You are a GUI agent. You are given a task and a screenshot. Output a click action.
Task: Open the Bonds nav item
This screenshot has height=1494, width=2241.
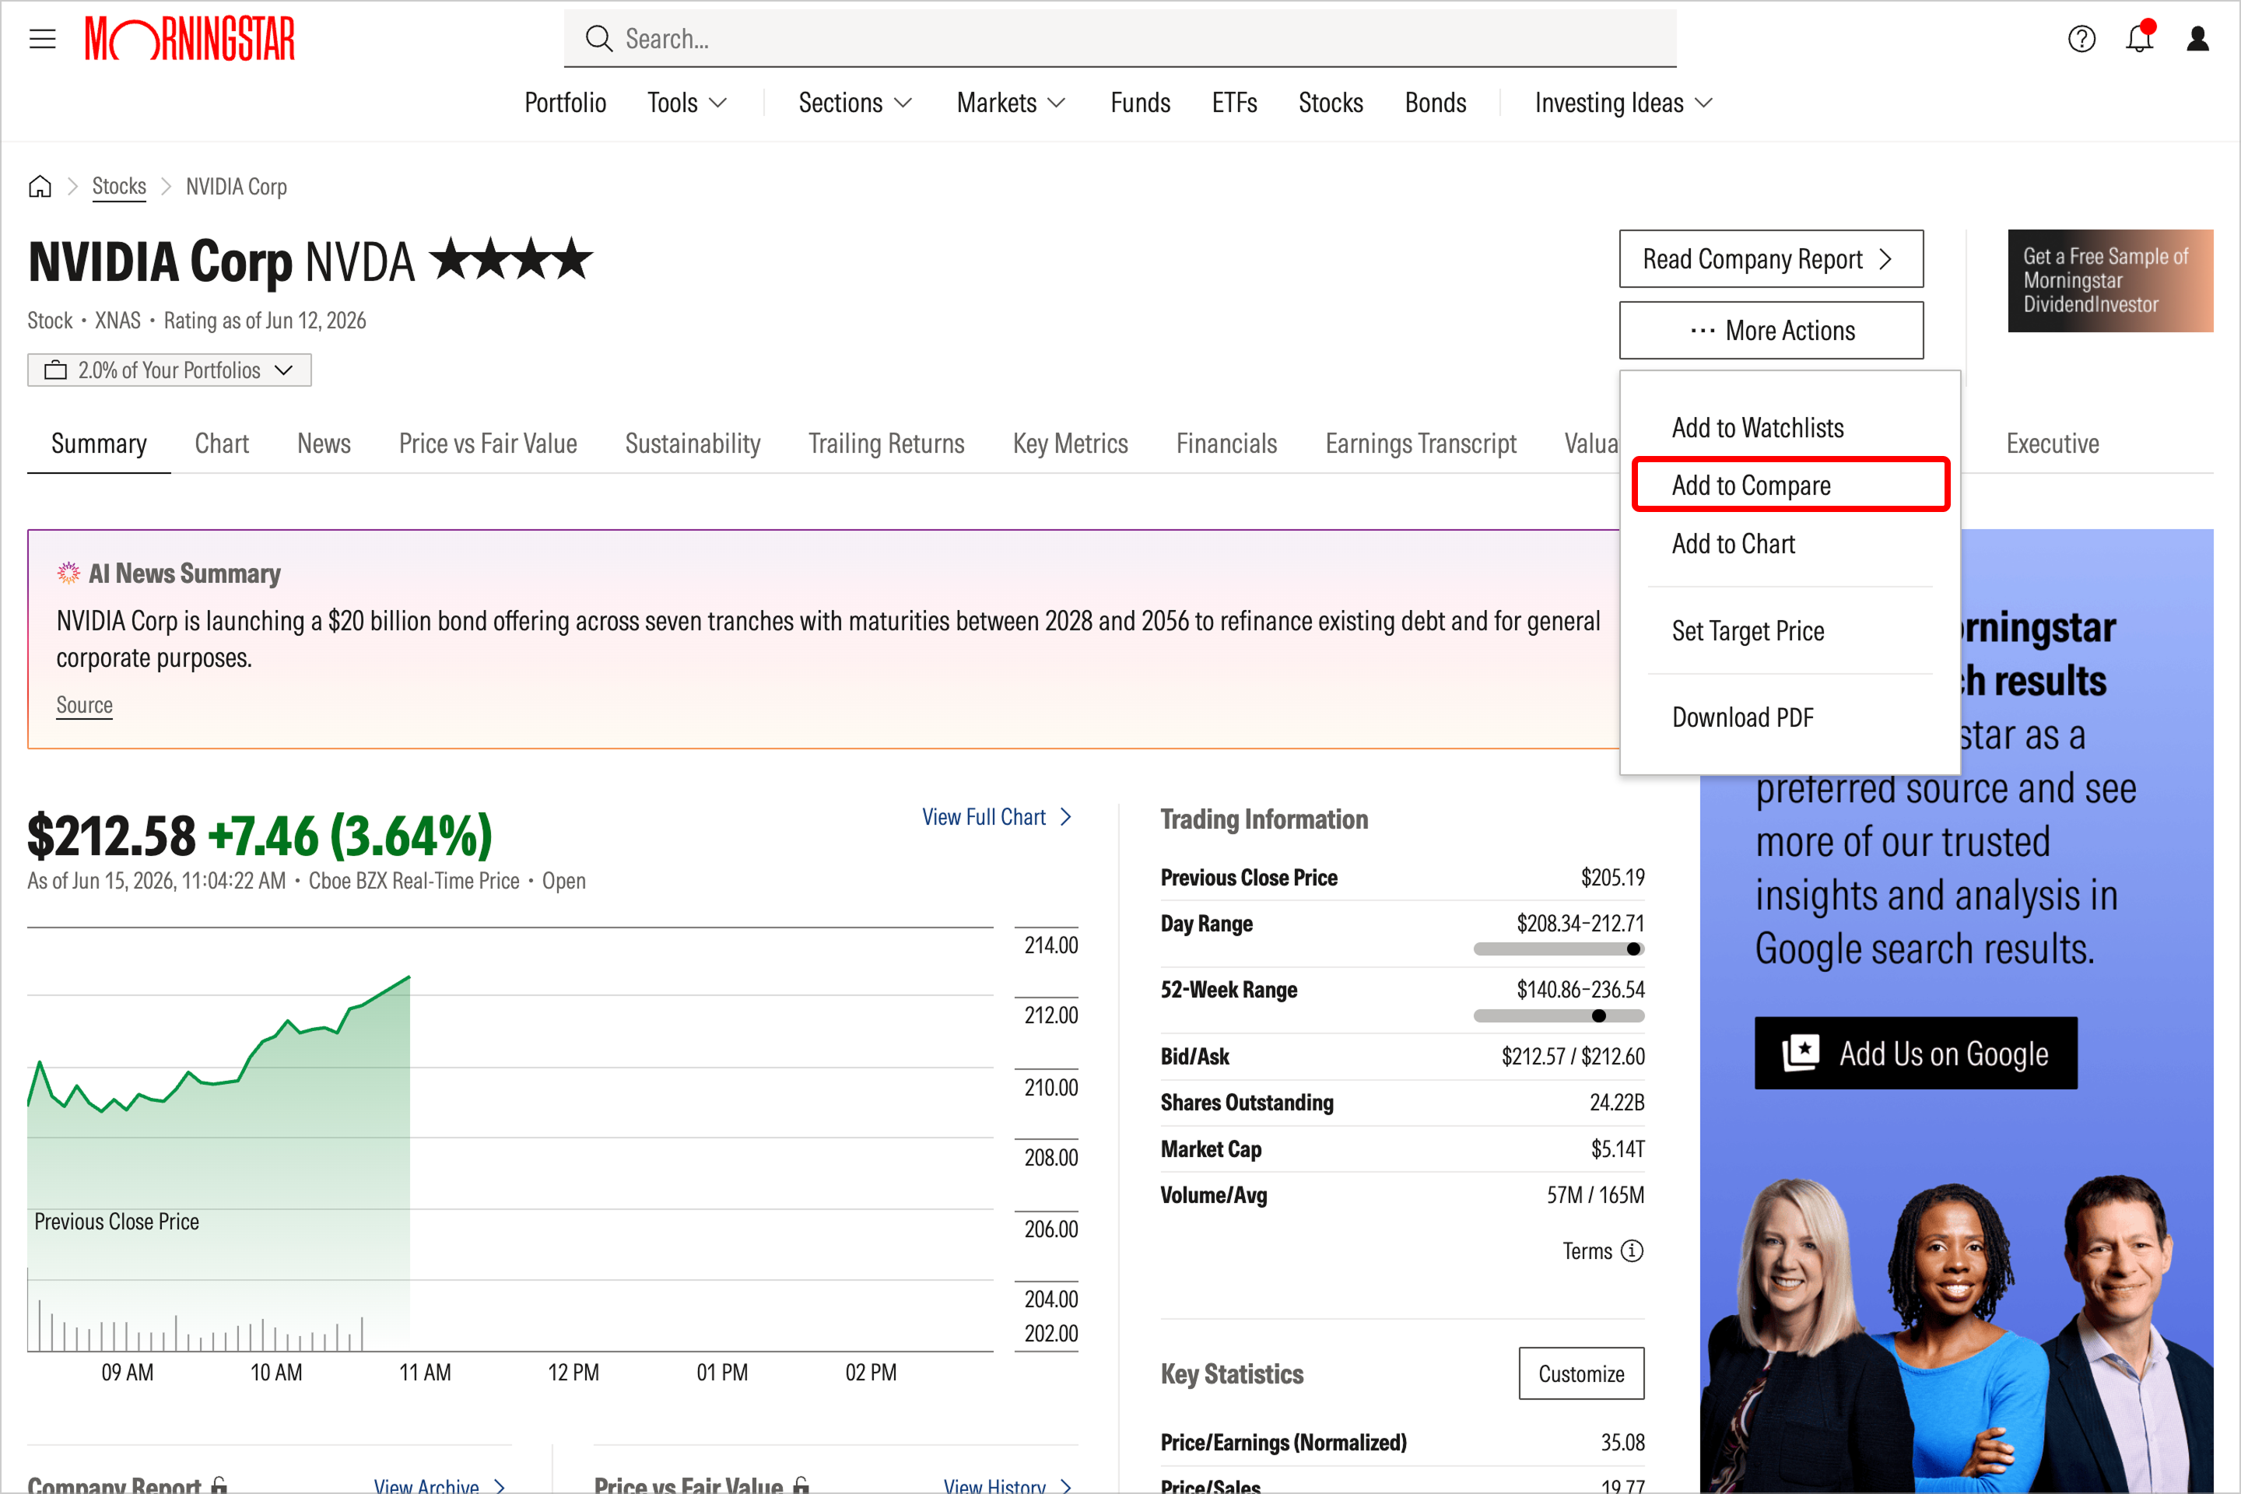coord(1435,103)
